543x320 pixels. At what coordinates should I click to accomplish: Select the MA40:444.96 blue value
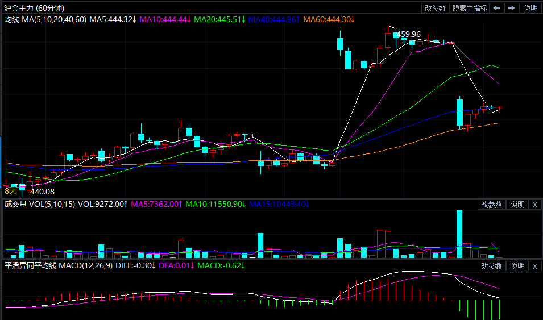point(274,19)
